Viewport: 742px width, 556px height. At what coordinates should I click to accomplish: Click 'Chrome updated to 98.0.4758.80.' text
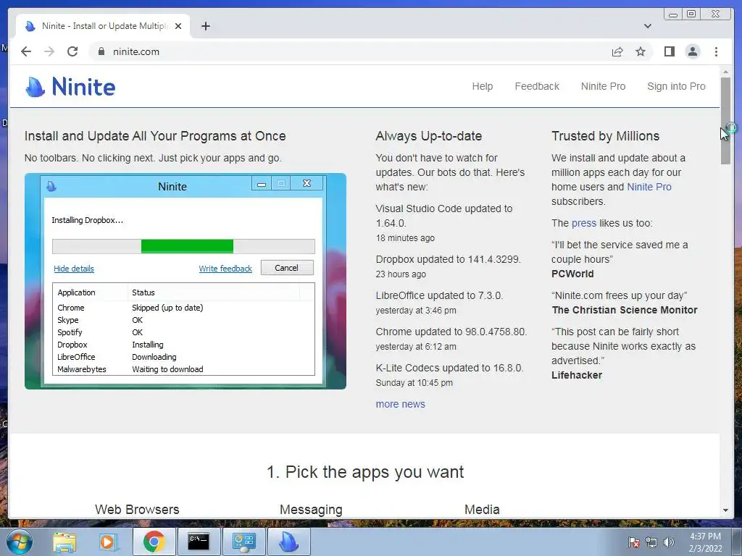tap(451, 332)
